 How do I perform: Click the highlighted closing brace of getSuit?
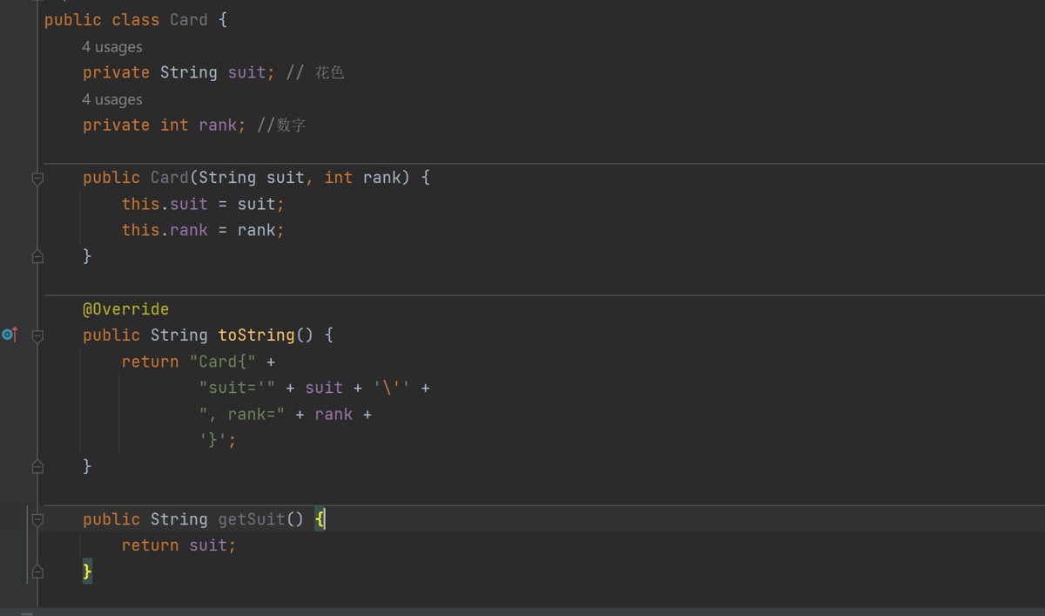pos(87,572)
